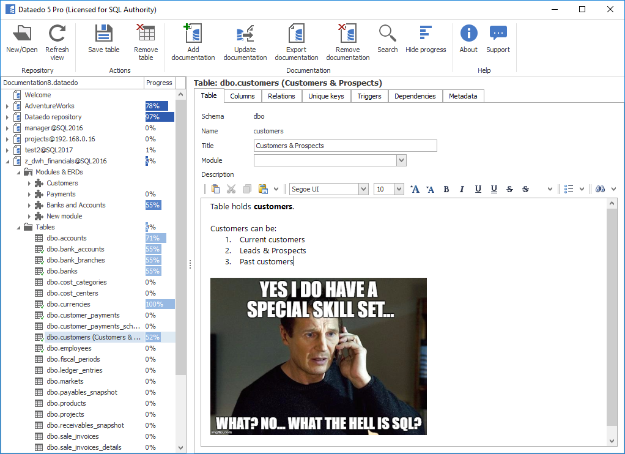
Task: Refresh the view
Action: pyautogui.click(x=57, y=43)
